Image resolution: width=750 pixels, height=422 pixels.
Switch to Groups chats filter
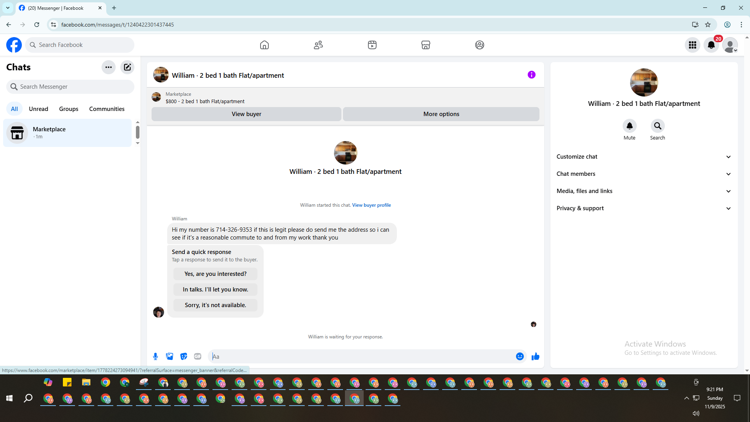coord(69,109)
